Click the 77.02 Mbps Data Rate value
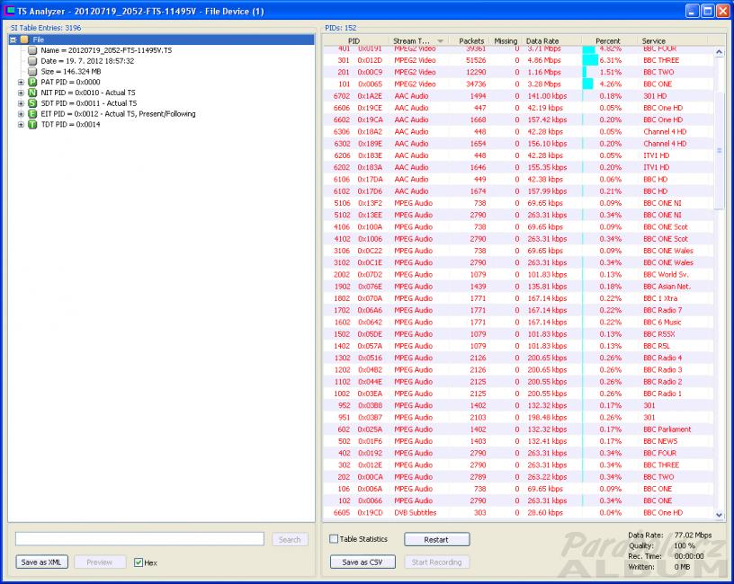Image resolution: width=734 pixels, height=584 pixels. pos(693,535)
